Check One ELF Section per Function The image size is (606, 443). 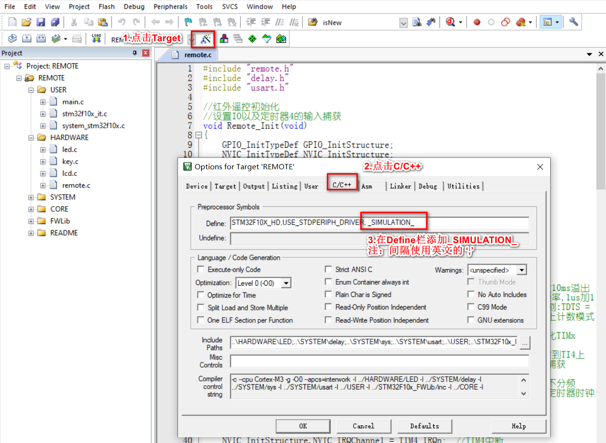click(201, 320)
